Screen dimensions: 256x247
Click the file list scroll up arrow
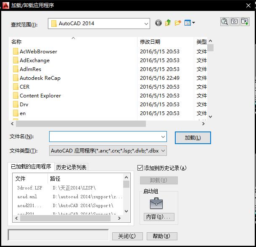point(211,41)
